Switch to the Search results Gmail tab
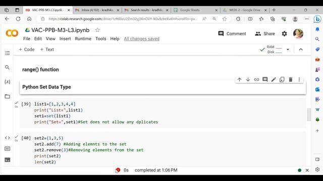The image size is (323, 181). coord(146,10)
